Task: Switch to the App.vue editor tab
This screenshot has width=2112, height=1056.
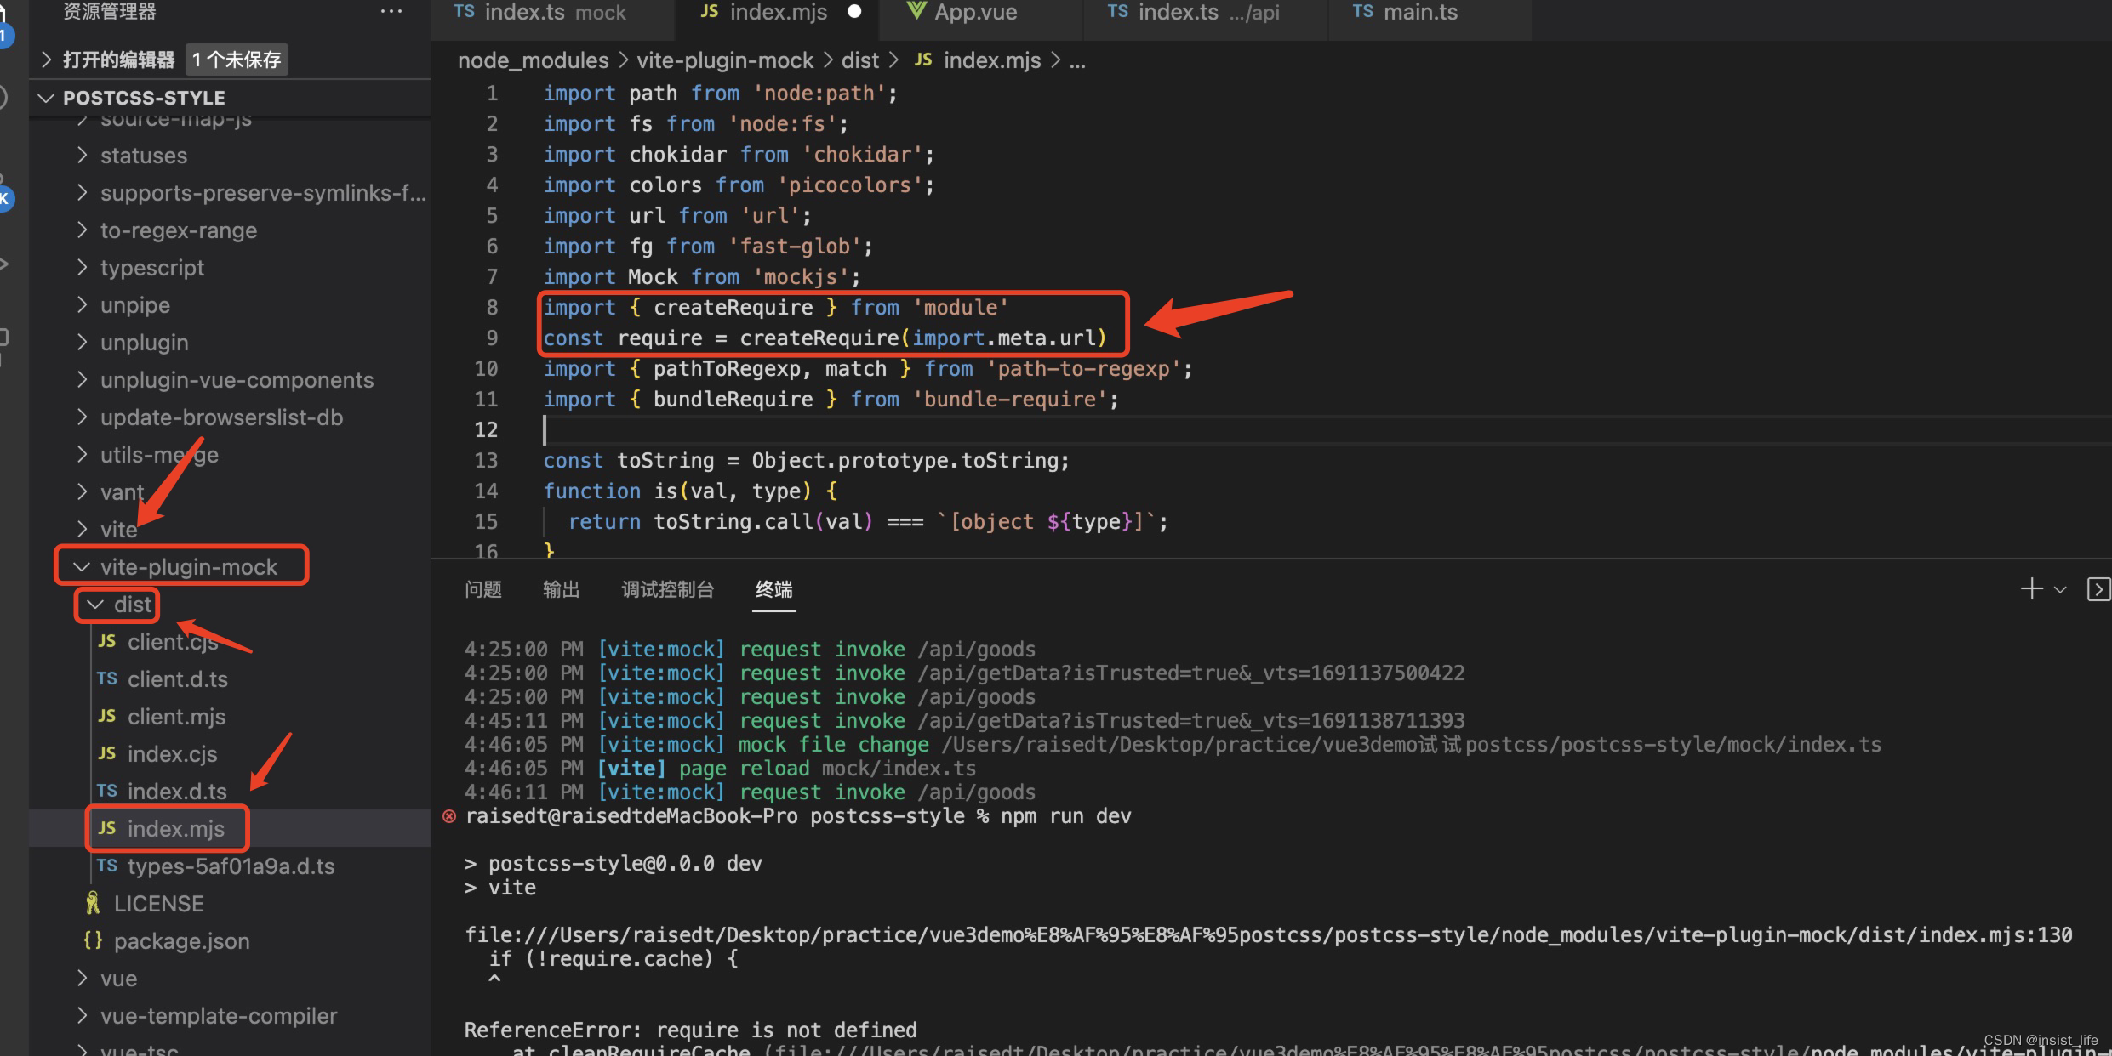Action: 974,13
